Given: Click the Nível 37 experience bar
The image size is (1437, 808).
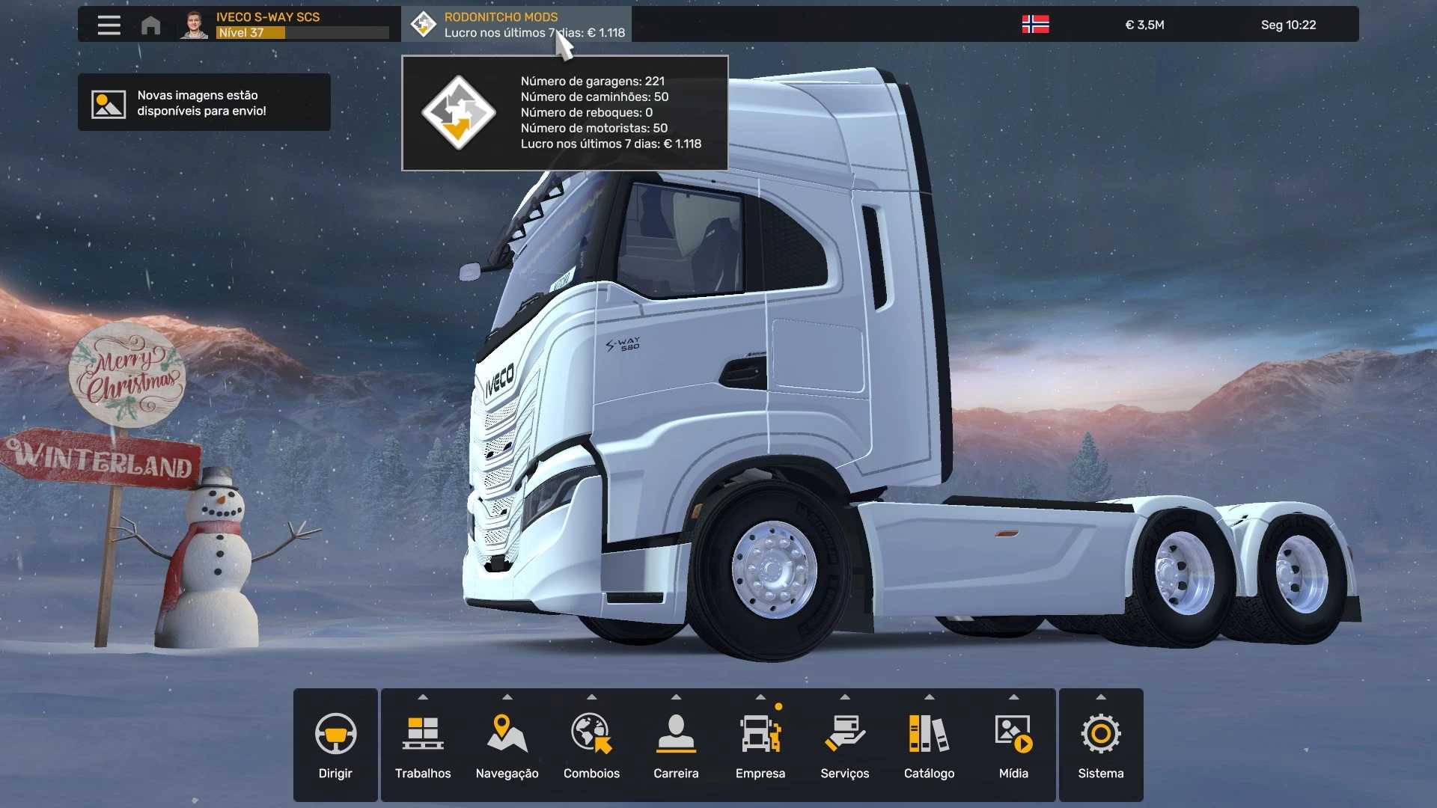Looking at the screenshot, I should point(302,33).
